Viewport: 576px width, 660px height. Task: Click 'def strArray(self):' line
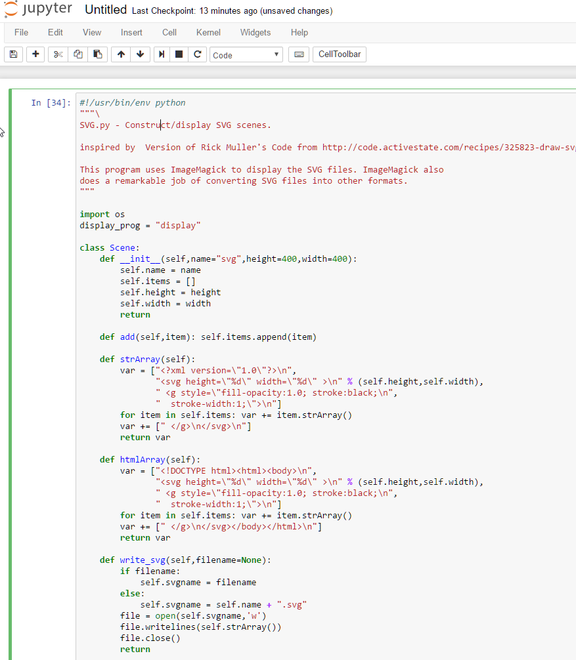[x=148, y=360]
